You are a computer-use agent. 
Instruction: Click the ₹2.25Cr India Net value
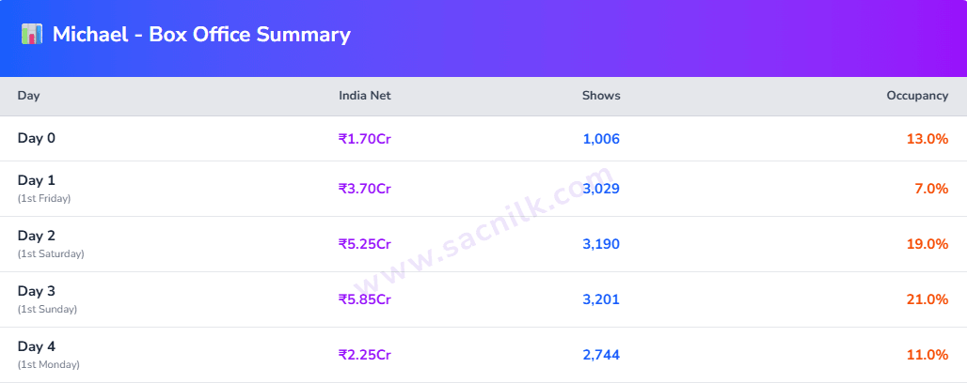pos(364,355)
